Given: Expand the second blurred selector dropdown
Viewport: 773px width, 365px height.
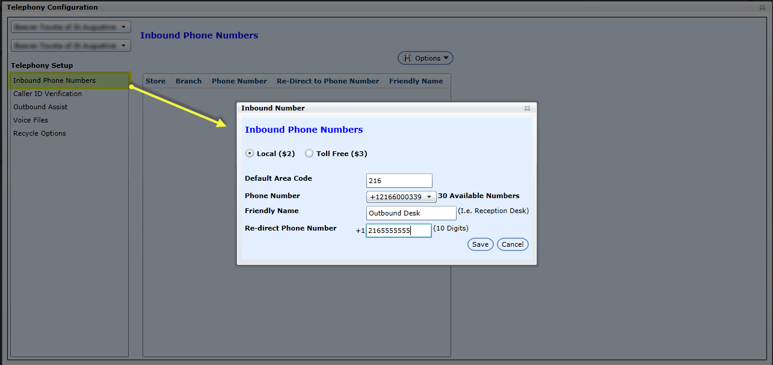Looking at the screenshot, I should point(71,46).
